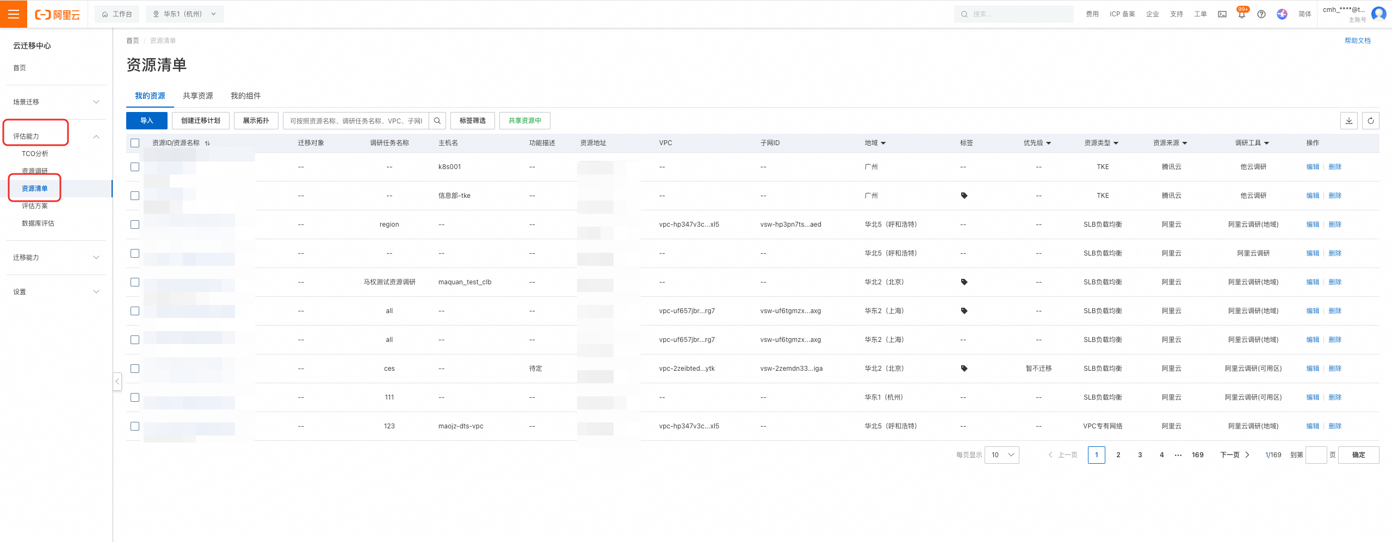Focus the top bar 搜索 box
Screen dimensions: 1392x542
click(1014, 14)
